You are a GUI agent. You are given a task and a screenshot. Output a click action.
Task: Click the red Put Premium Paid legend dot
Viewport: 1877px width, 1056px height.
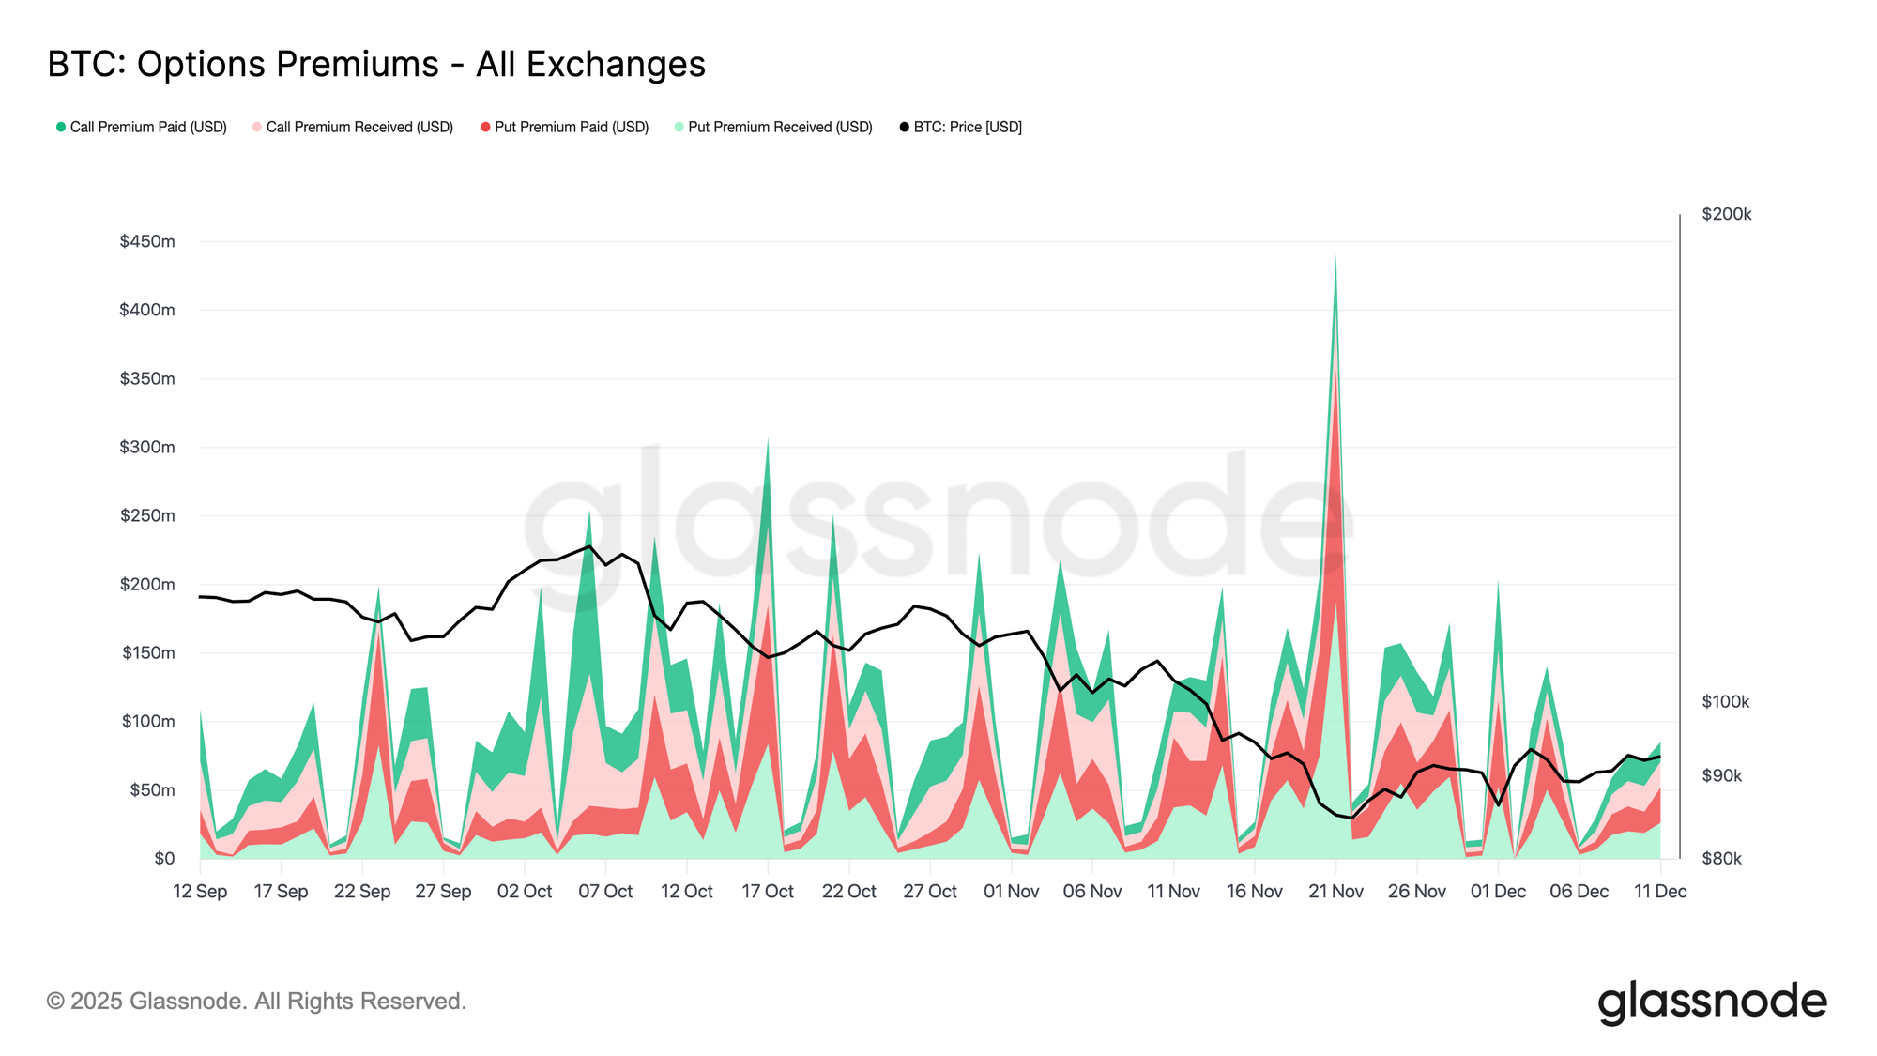[x=485, y=127]
